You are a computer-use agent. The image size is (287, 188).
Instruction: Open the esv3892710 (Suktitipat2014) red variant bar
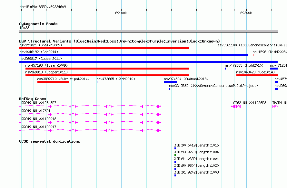pyautogui.click(x=53, y=82)
